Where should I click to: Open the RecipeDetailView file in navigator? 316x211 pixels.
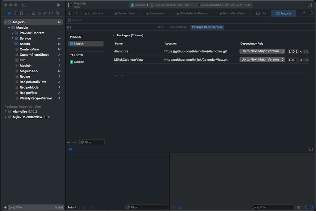33,82
